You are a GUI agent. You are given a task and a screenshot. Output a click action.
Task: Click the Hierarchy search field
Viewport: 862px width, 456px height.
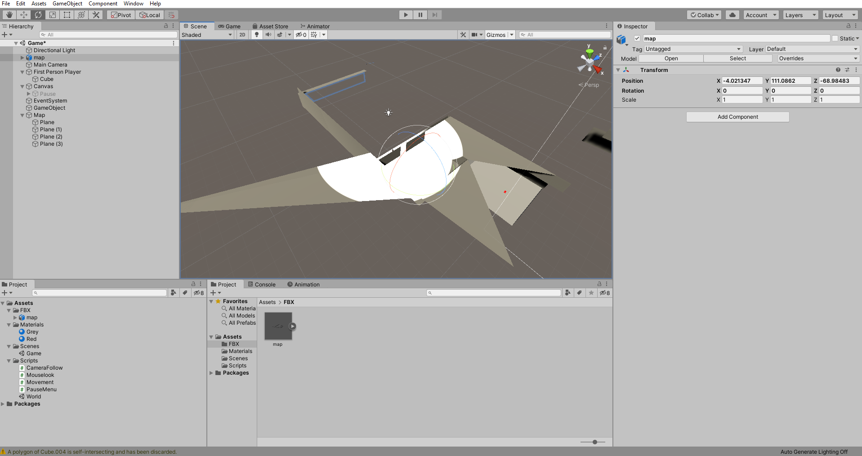tap(108, 35)
